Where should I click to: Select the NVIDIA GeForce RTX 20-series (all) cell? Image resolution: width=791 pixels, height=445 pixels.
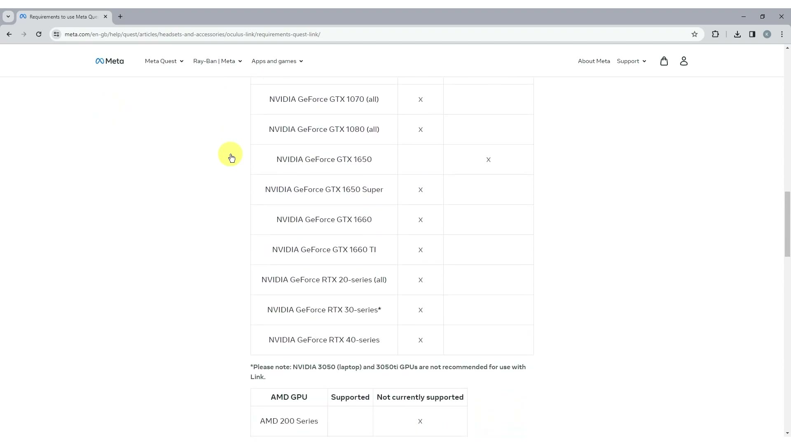(324, 280)
